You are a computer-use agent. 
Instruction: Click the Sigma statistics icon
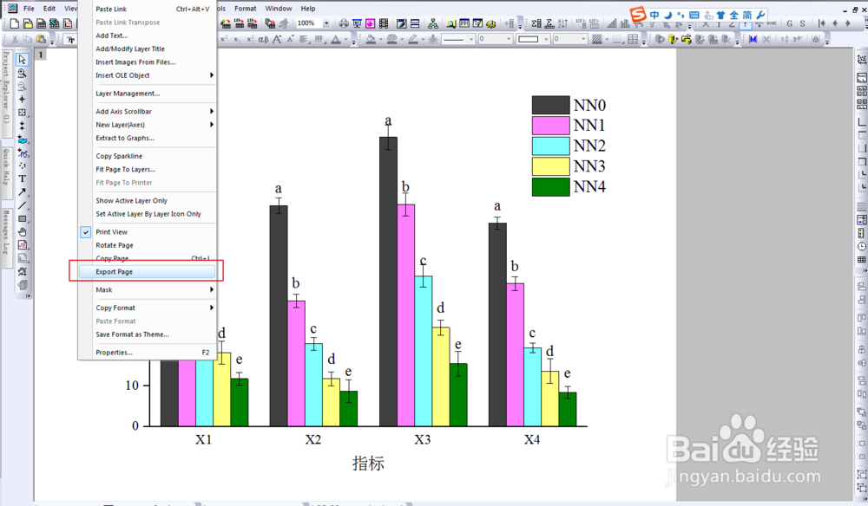536,23
